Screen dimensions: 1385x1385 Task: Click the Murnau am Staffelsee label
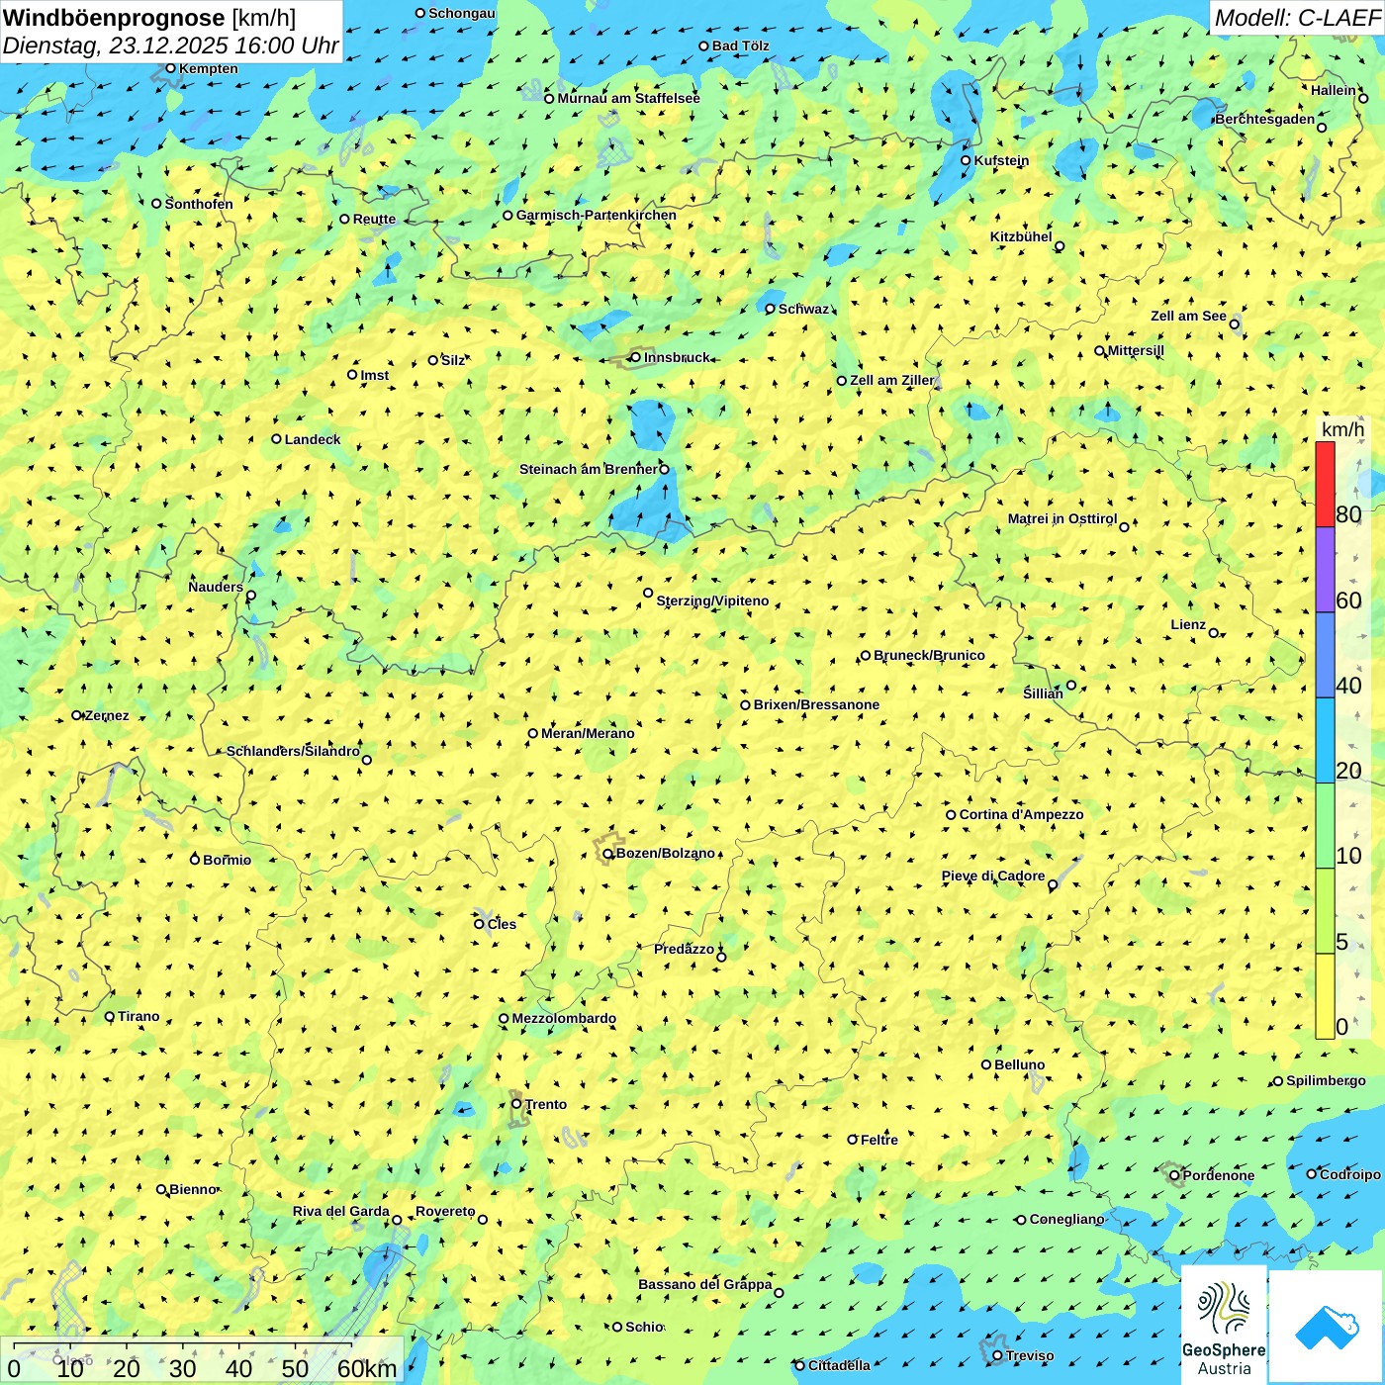tap(628, 98)
